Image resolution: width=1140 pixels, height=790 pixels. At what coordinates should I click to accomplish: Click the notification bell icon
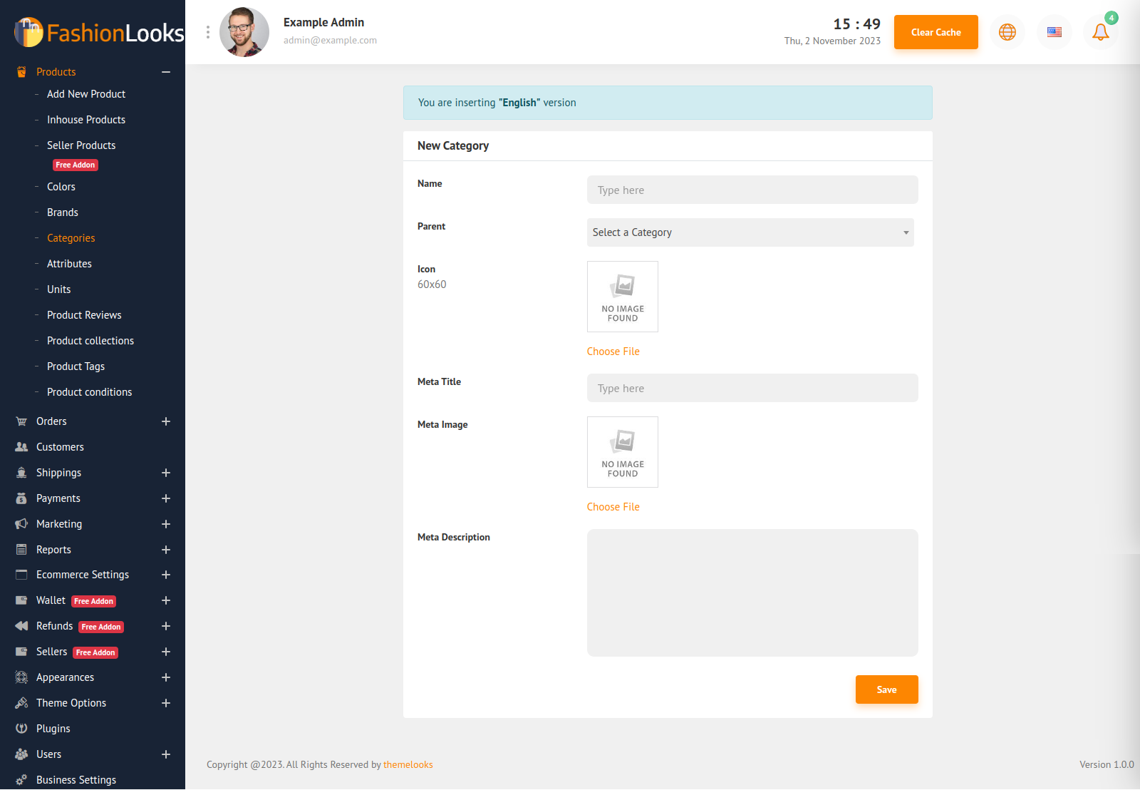[x=1100, y=32]
